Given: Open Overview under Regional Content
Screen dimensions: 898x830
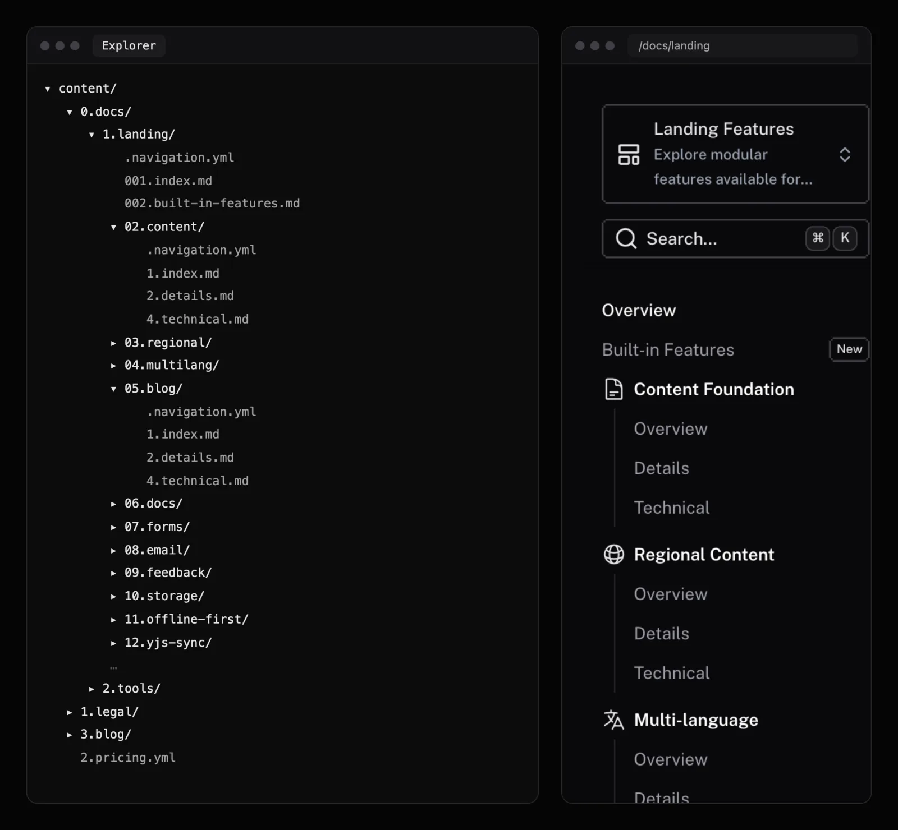Looking at the screenshot, I should click(x=671, y=594).
